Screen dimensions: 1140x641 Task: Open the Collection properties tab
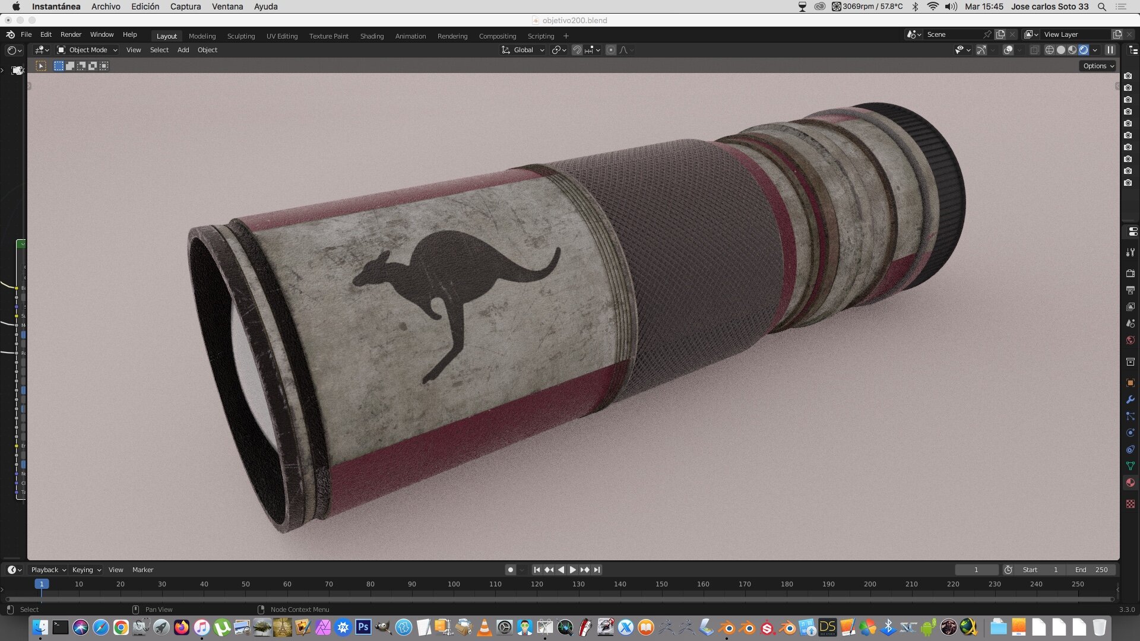[x=1130, y=361]
